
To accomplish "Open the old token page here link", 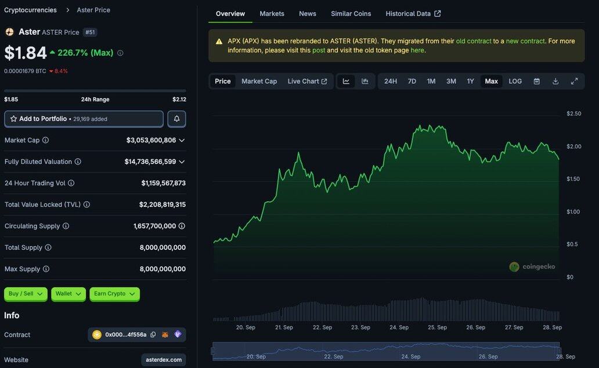I will [x=417, y=50].
